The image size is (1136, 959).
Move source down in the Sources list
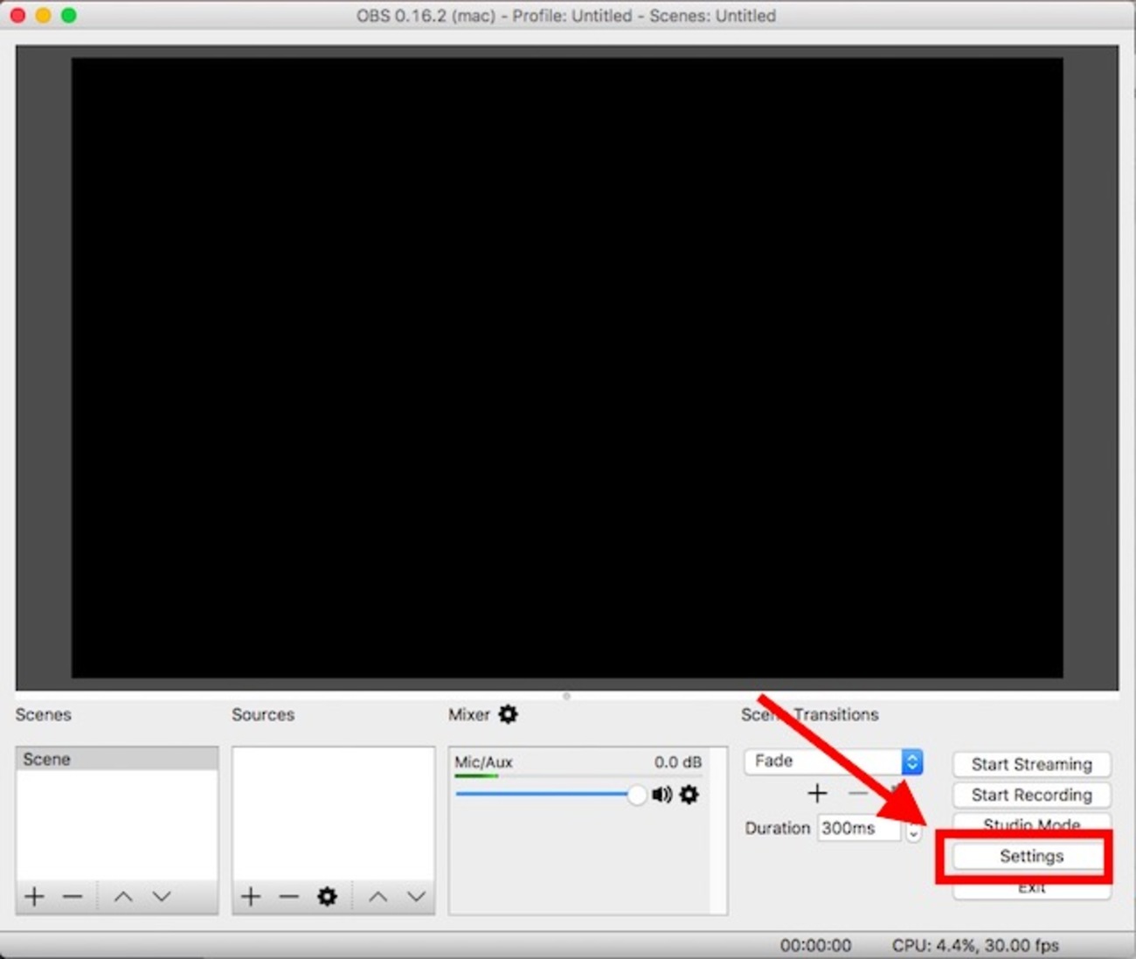pos(416,896)
